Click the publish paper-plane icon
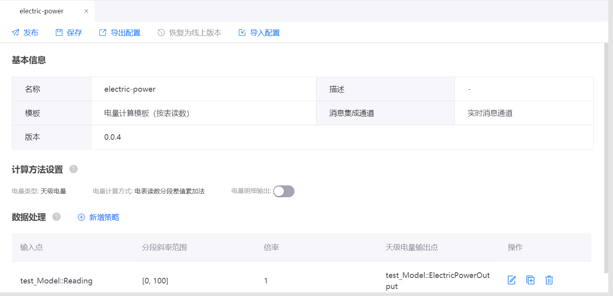The height and width of the screenshot is (296, 613). 15,33
